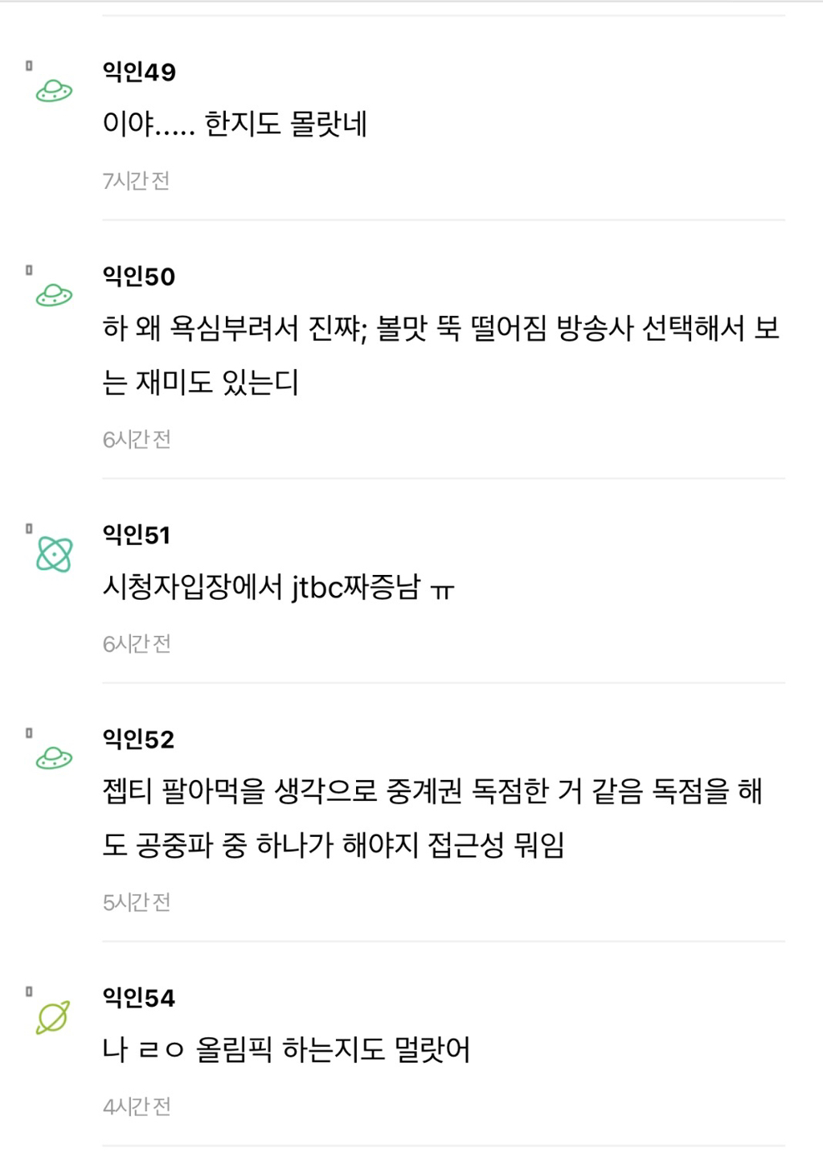Click the small marker left of 익인49's avatar
Screen dimensions: 823x1153
click(29, 66)
